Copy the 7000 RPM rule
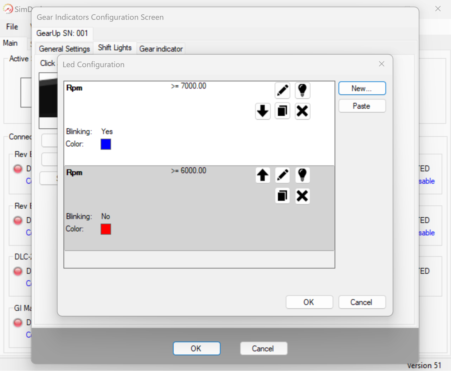The width and height of the screenshot is (451, 371). 282,111
